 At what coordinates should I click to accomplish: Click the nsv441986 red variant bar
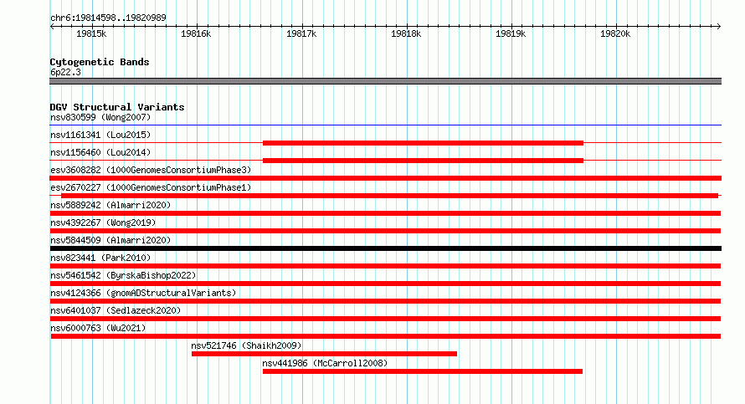pyautogui.click(x=423, y=371)
